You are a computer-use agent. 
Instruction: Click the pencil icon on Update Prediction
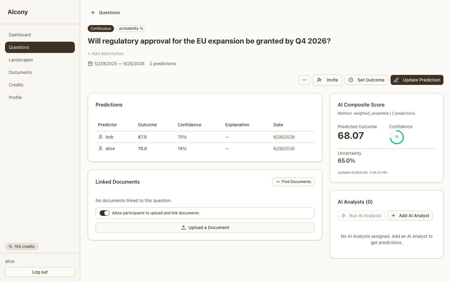pos(396,80)
